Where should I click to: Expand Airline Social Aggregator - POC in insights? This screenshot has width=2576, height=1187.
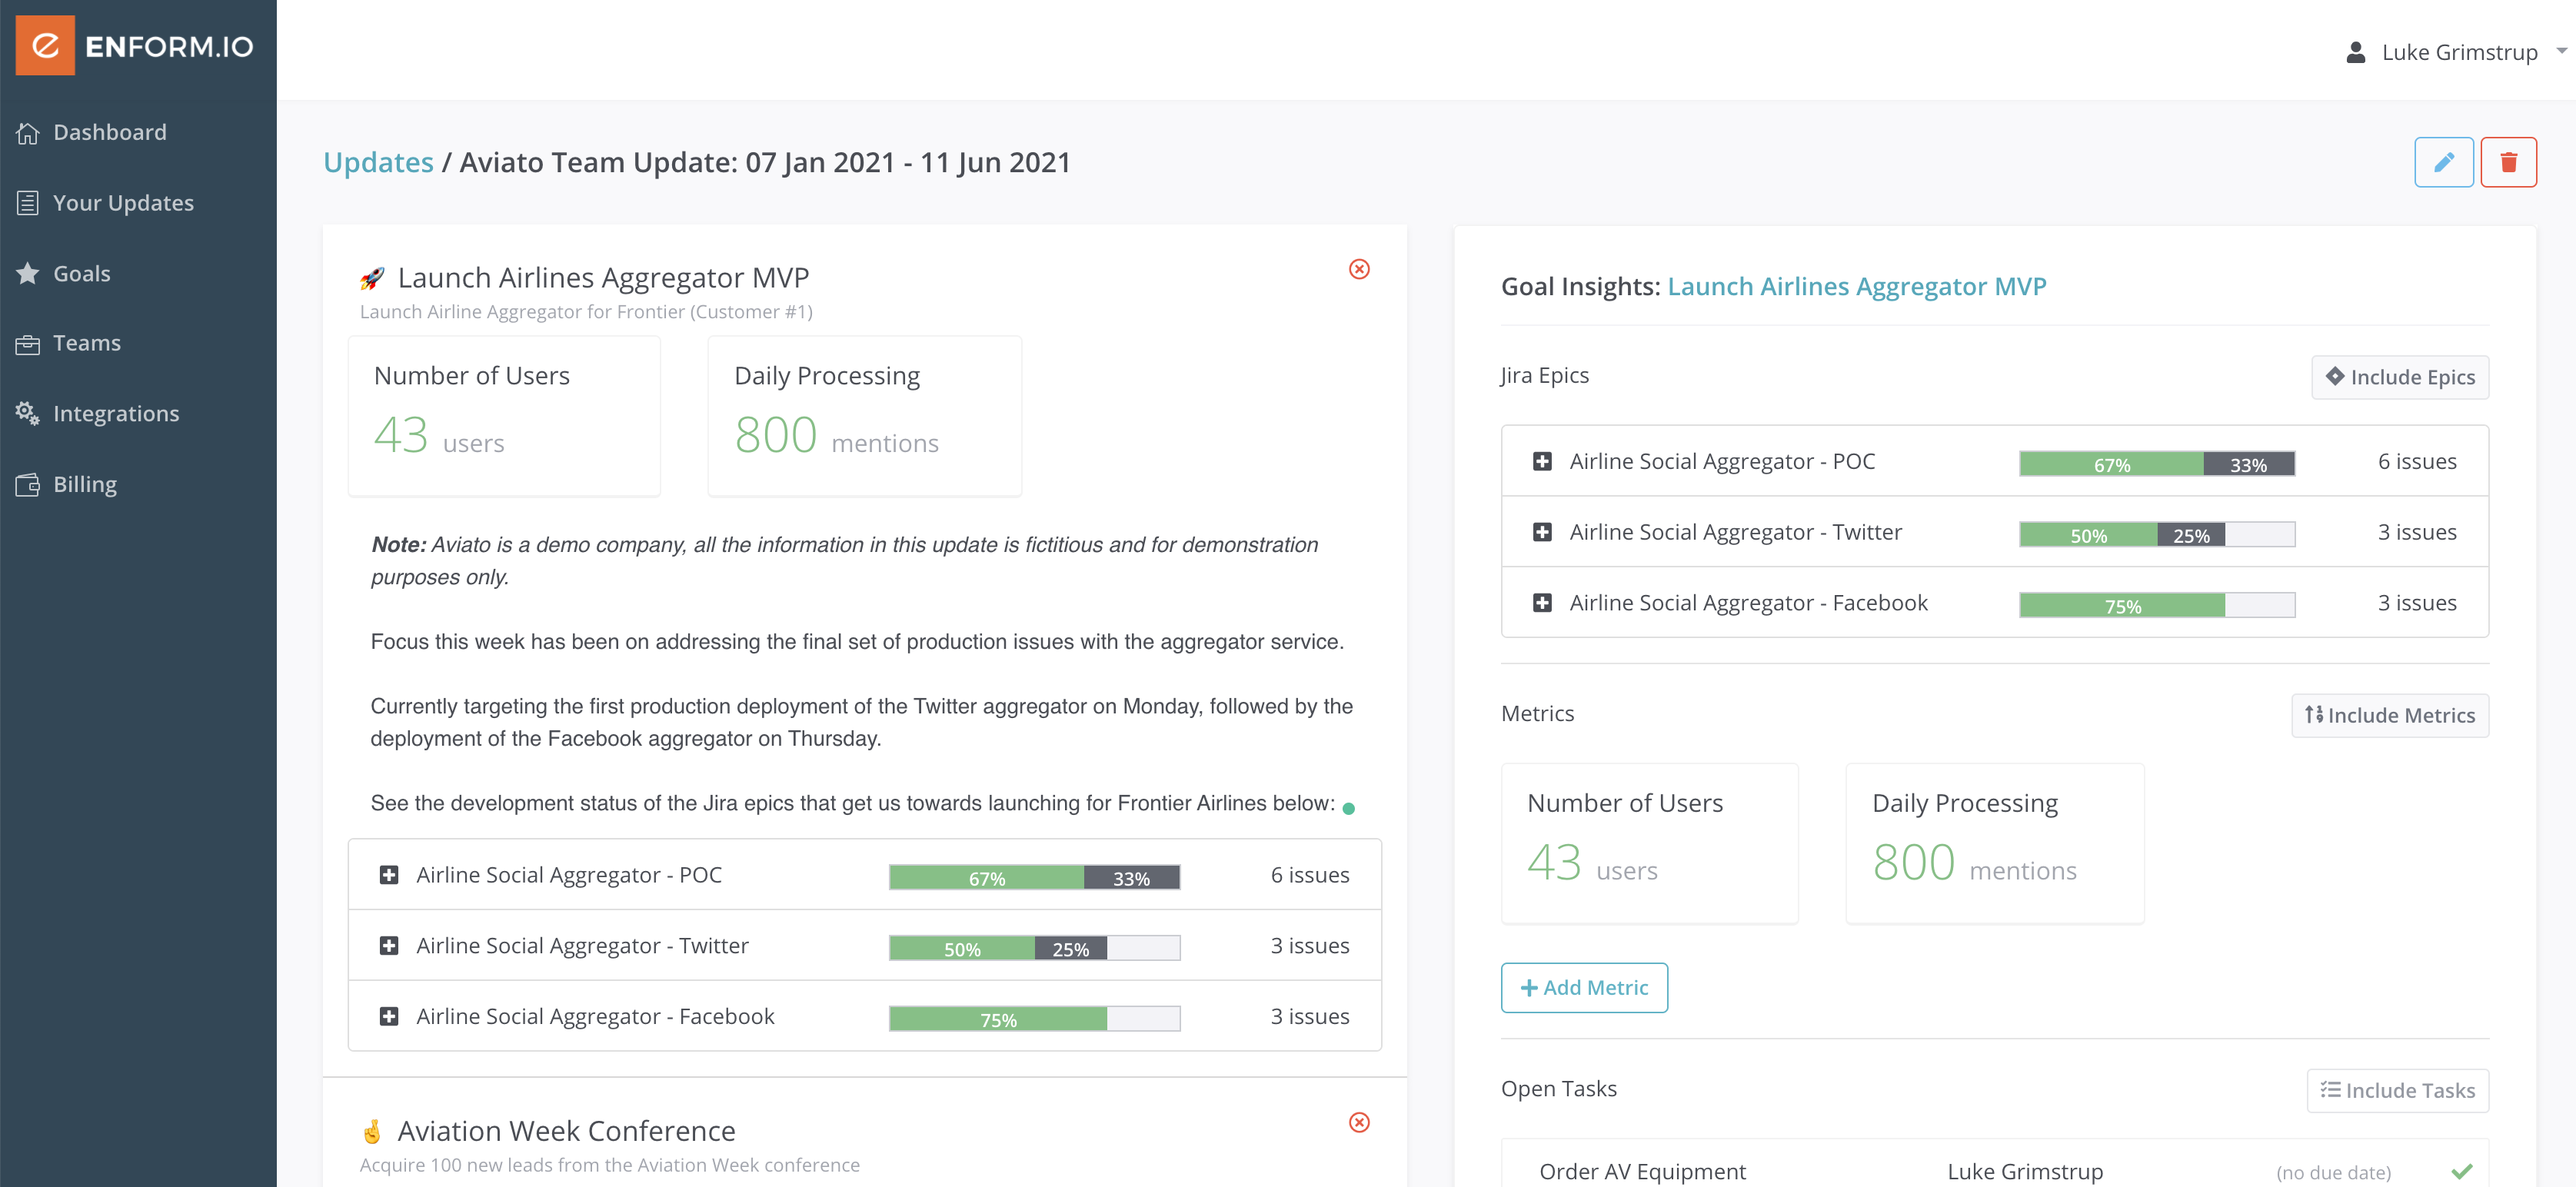pos(1542,461)
